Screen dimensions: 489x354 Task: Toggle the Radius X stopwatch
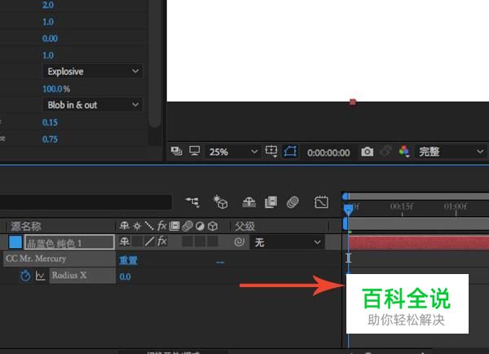pyautogui.click(x=25, y=276)
